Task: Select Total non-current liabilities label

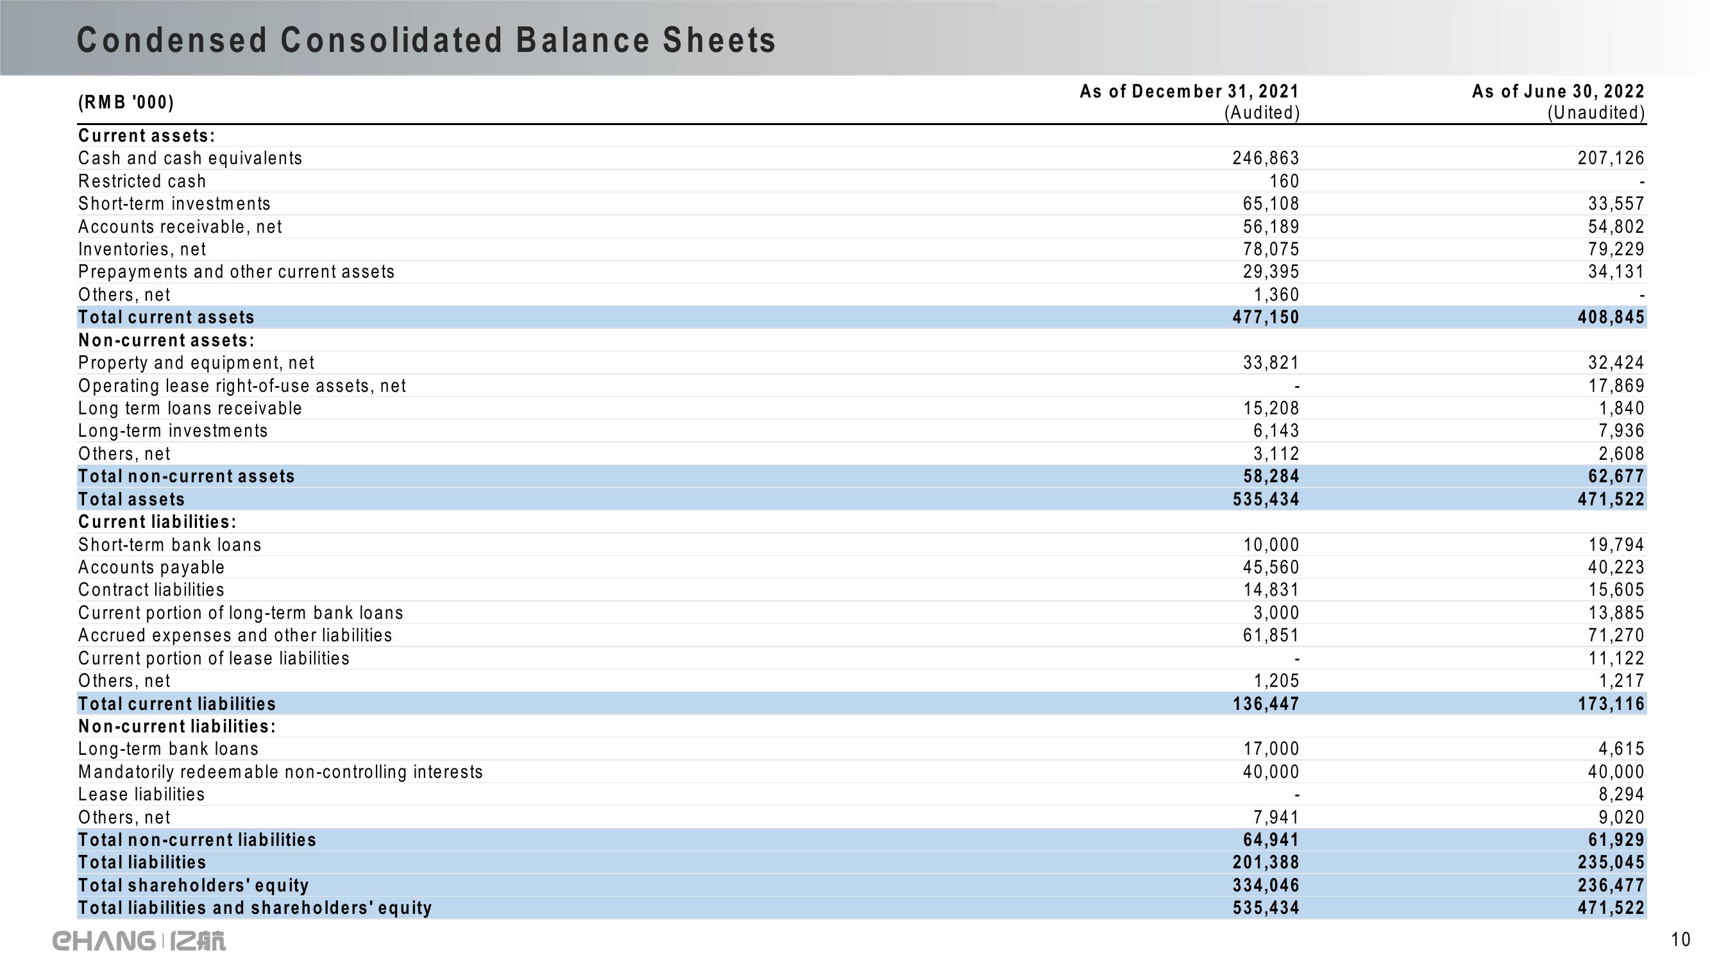Action: point(197,840)
